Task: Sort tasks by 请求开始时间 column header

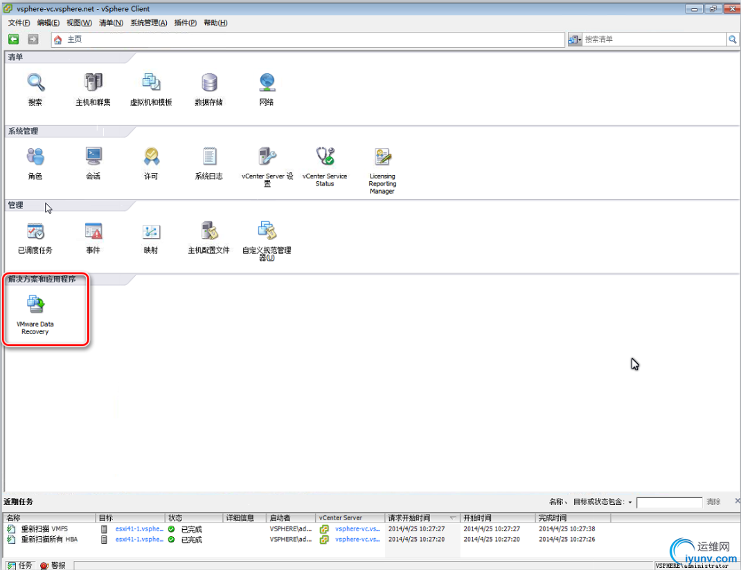Action: click(x=422, y=518)
